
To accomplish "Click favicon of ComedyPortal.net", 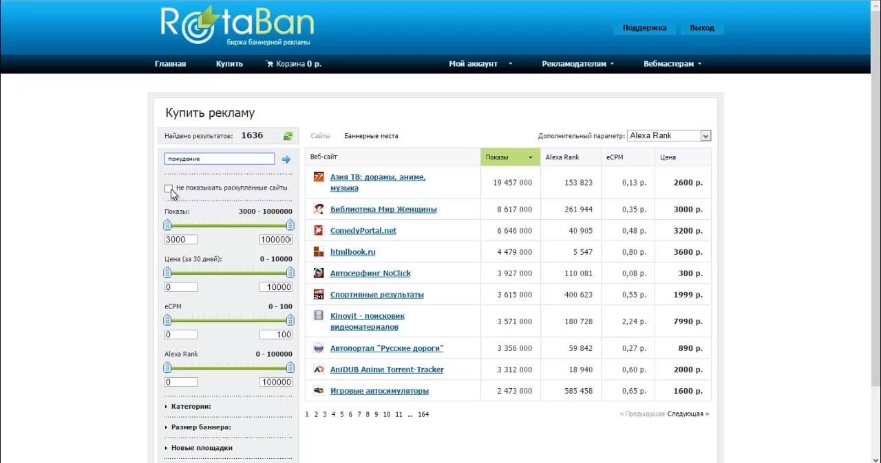I will point(319,230).
